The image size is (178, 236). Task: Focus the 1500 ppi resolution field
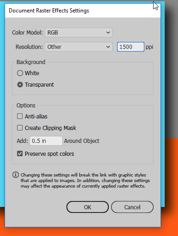[x=131, y=47]
